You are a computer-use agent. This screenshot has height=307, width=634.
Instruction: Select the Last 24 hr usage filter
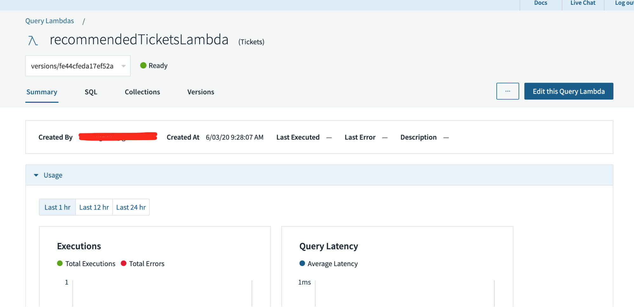pos(131,207)
